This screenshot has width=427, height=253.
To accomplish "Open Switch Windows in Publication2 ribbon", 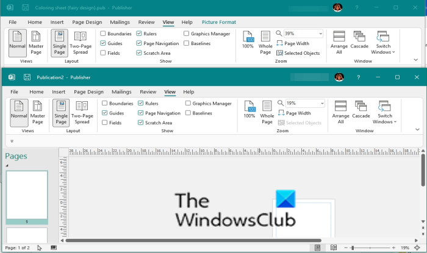I will [x=384, y=112].
